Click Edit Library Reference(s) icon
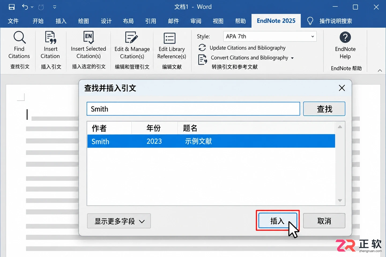Image resolution: width=386 pixels, height=257 pixels. click(x=169, y=38)
